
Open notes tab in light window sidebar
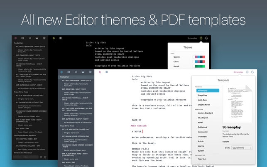(x=91, y=72)
